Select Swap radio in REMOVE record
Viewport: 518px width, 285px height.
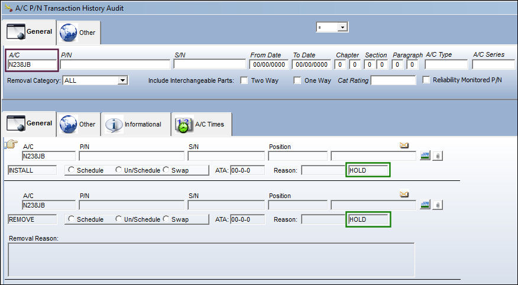tap(166, 219)
